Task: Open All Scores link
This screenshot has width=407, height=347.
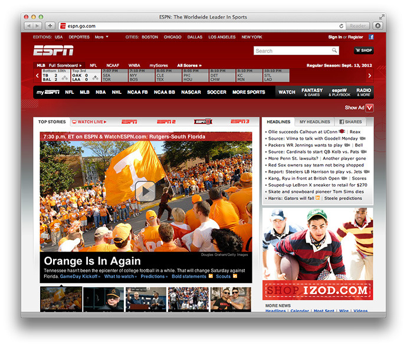Action: pyautogui.click(x=189, y=66)
